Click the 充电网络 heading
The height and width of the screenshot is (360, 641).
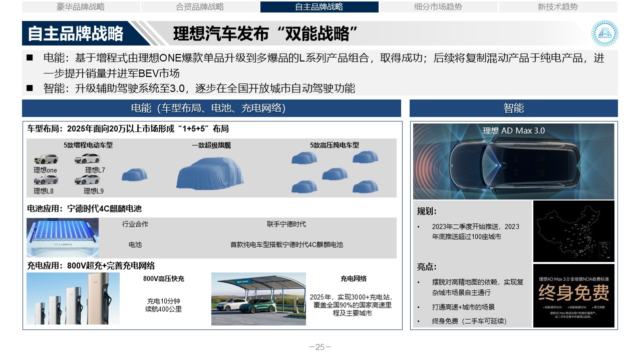pyautogui.click(x=354, y=278)
